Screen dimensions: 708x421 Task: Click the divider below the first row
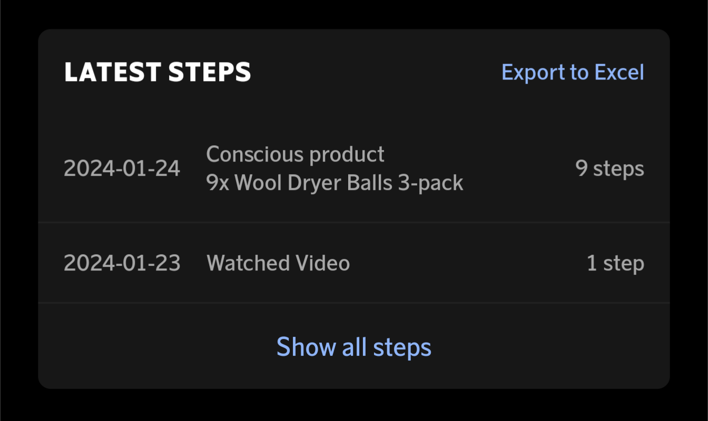coord(354,222)
